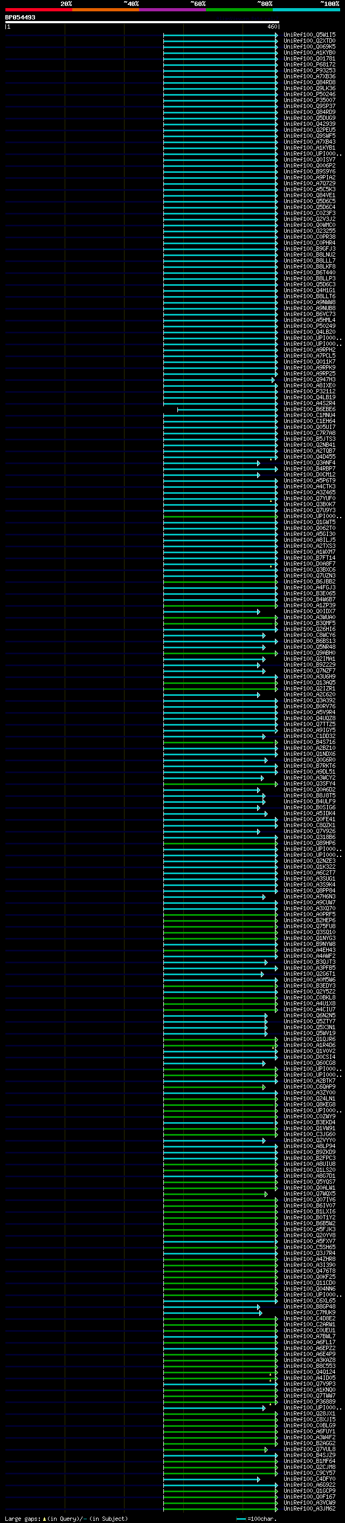Viewport: 345px width, 1523px height.
Task: Click the cyan alignment bar for UniRef100_Q3ANF4
Action: coord(212,464)
